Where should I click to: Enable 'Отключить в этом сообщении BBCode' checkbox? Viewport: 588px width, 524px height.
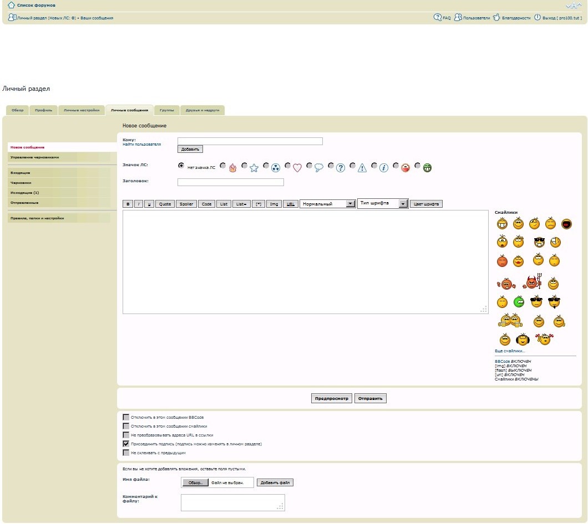pos(126,417)
